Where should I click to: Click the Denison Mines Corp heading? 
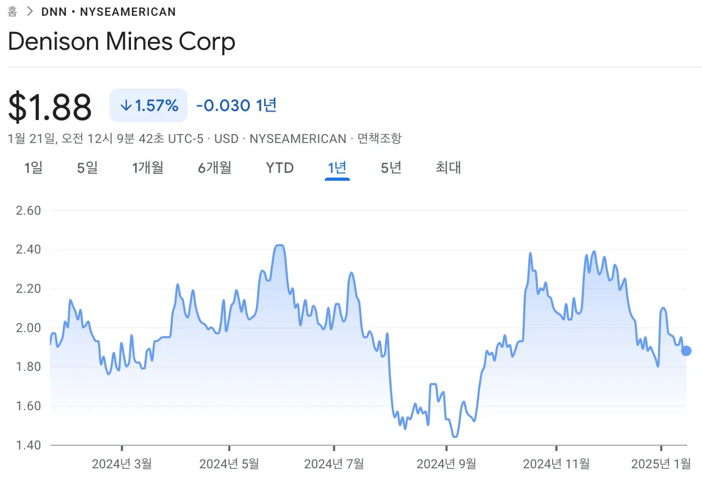tap(122, 41)
